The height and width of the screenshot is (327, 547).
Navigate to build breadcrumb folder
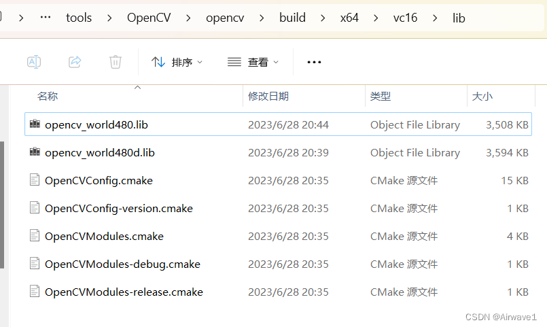[292, 18]
